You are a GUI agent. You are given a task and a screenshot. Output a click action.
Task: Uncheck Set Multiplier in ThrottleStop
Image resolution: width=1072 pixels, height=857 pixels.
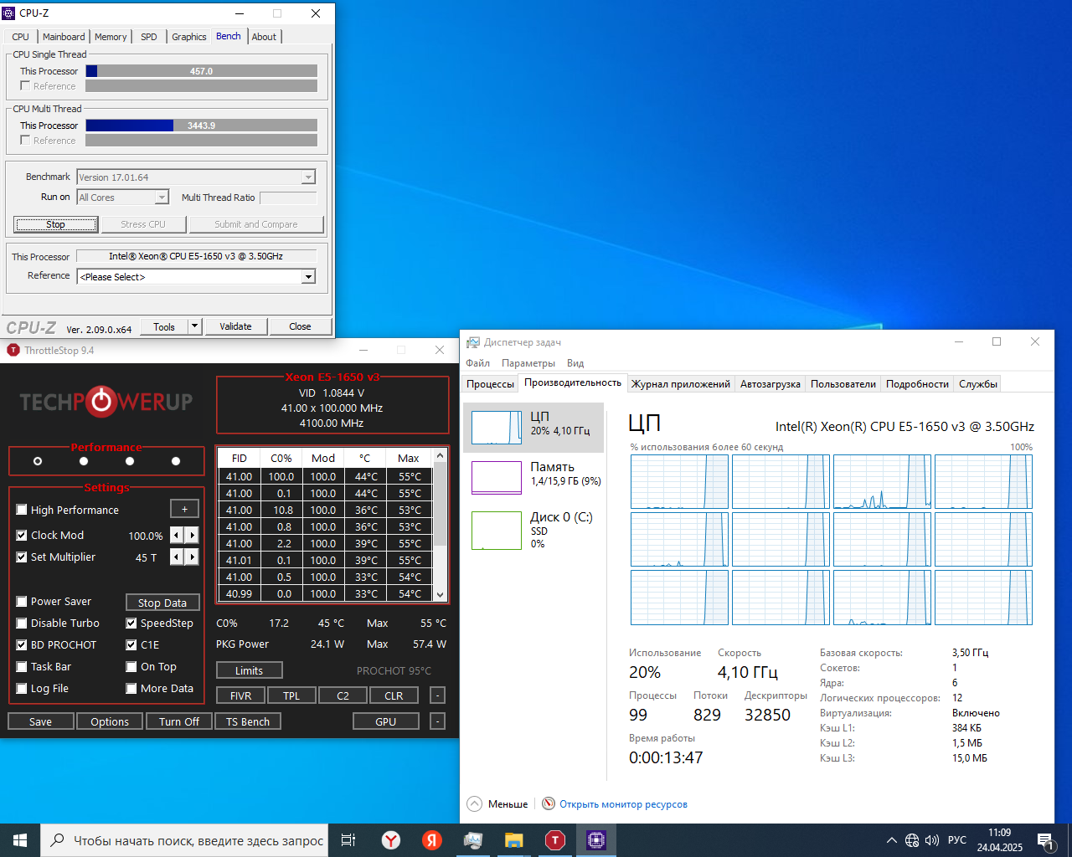click(x=22, y=557)
